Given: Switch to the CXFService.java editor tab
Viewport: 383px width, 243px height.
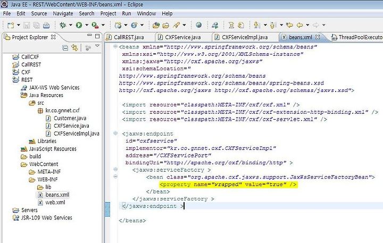Looking at the screenshot, I should pos(182,37).
